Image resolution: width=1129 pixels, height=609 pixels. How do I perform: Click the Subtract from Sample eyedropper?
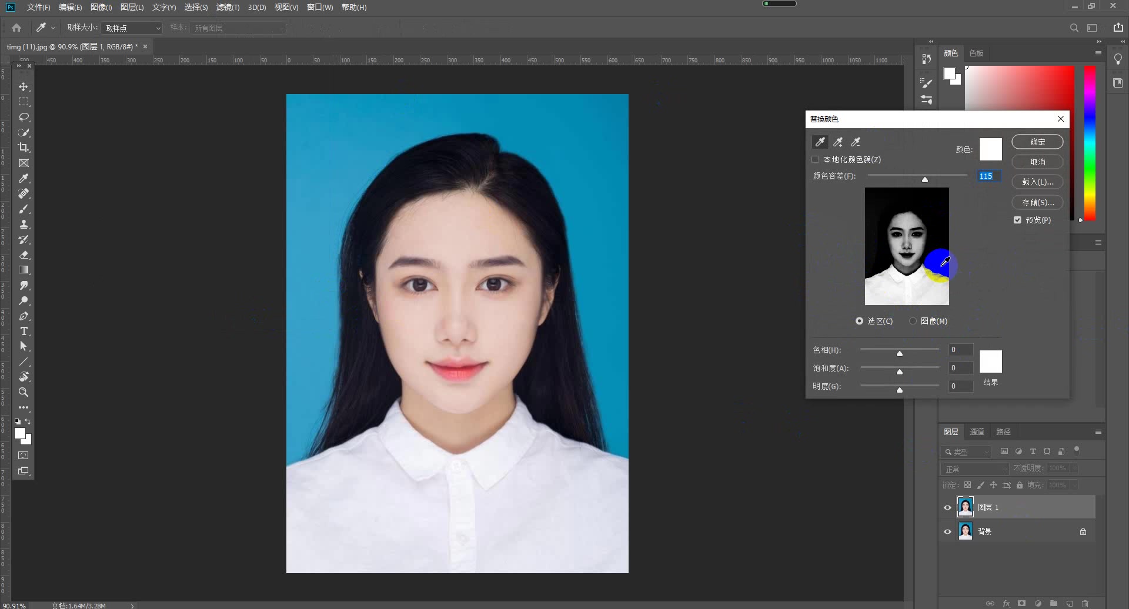tap(856, 142)
